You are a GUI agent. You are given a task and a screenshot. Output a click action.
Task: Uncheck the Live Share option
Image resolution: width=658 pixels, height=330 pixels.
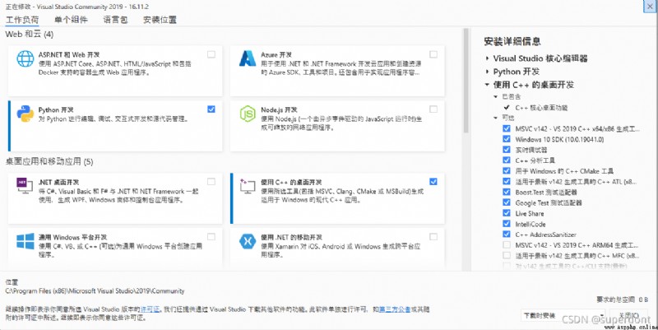pos(507,213)
